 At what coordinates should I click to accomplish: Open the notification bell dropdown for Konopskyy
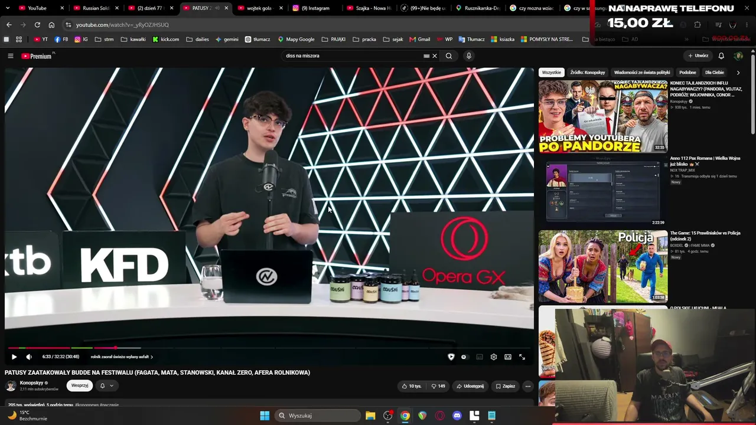point(106,385)
